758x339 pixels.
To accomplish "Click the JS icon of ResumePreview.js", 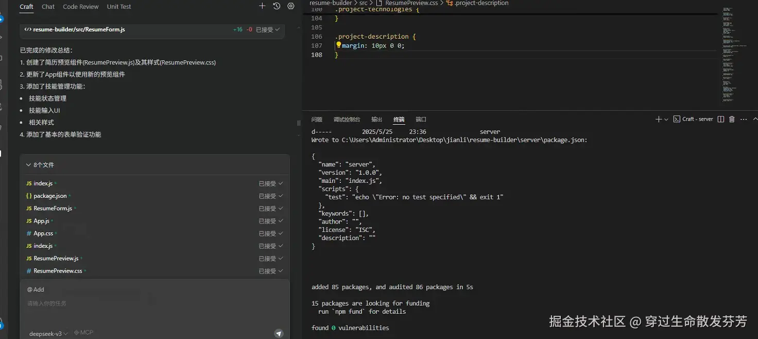I will tap(29, 258).
